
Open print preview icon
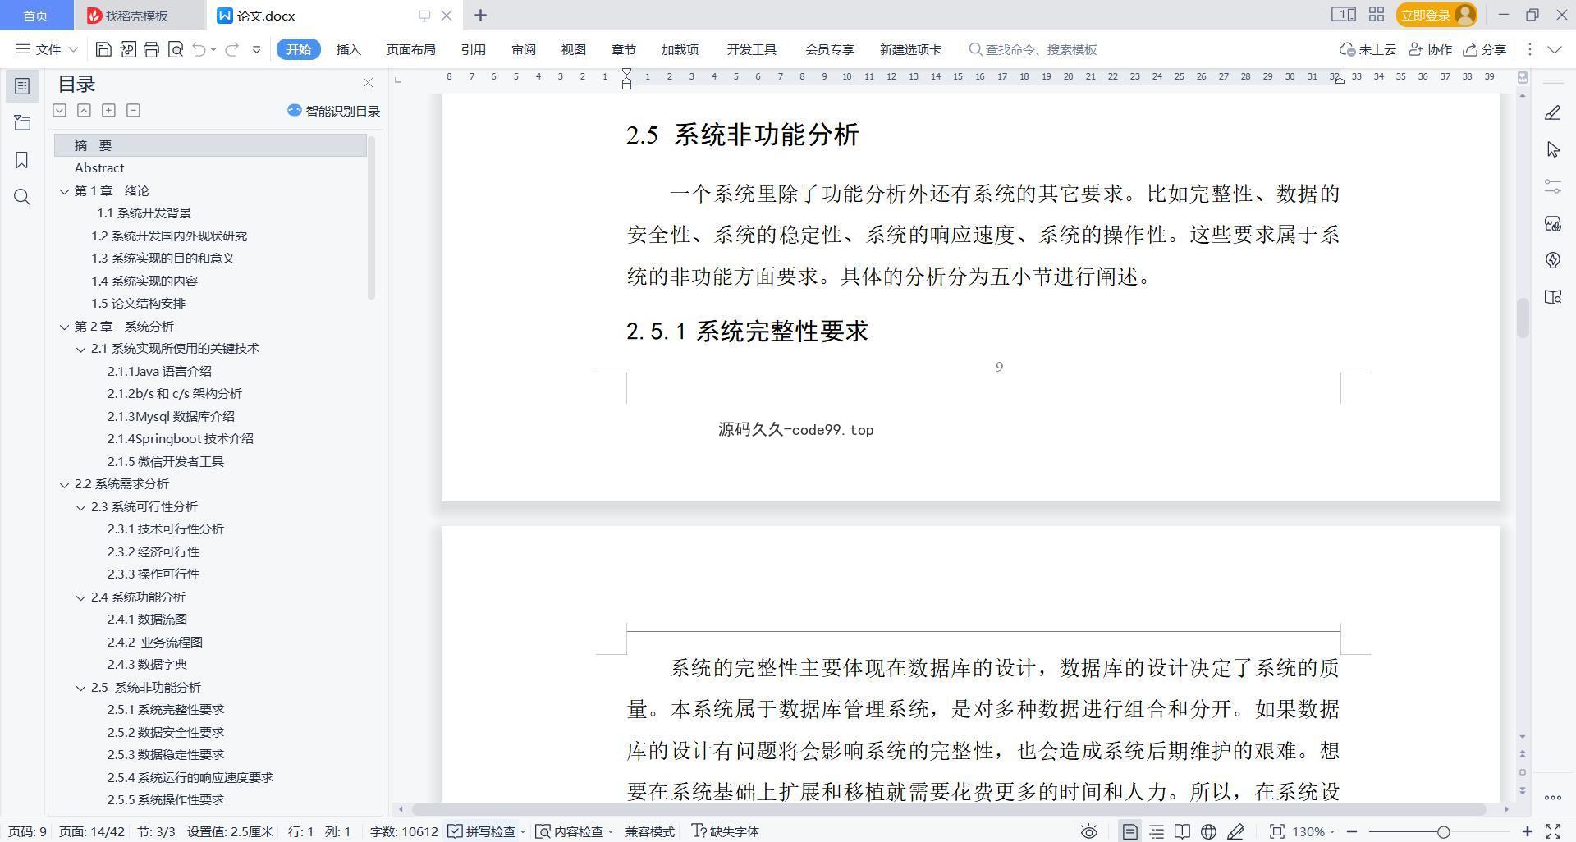175,50
